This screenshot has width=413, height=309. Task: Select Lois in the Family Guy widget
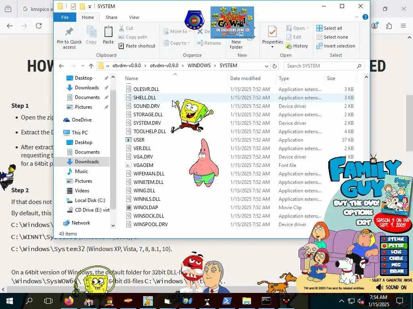coord(394,252)
